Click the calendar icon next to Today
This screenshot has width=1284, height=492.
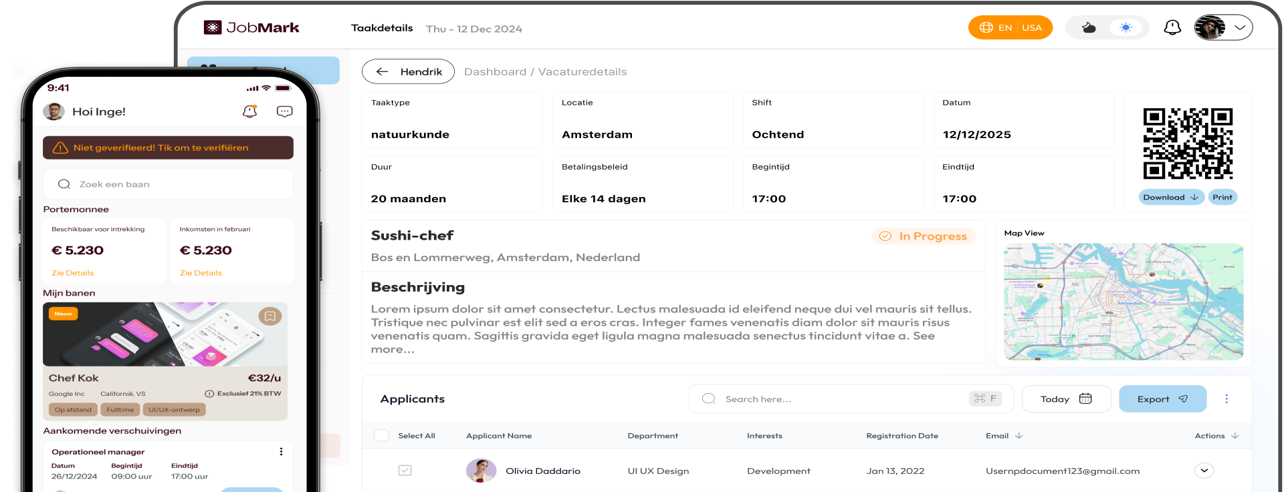click(x=1085, y=399)
